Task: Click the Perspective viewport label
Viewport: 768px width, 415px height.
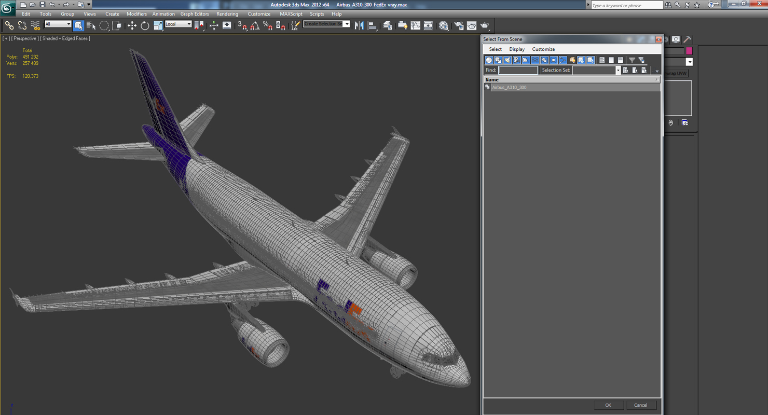Action: pyautogui.click(x=25, y=38)
